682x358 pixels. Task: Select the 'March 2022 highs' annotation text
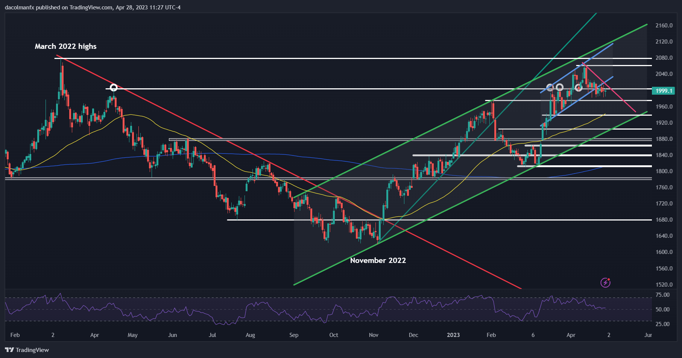[x=66, y=46]
